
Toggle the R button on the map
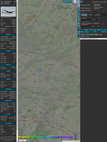[x=78, y=33]
